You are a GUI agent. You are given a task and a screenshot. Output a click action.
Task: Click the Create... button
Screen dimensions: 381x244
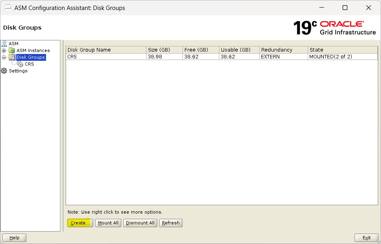point(80,223)
